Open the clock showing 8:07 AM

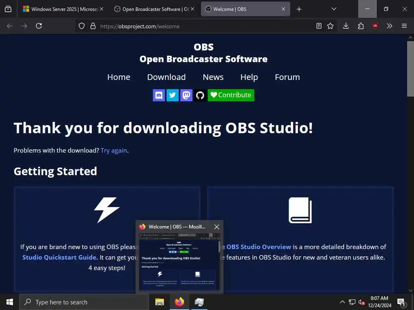pyautogui.click(x=379, y=302)
